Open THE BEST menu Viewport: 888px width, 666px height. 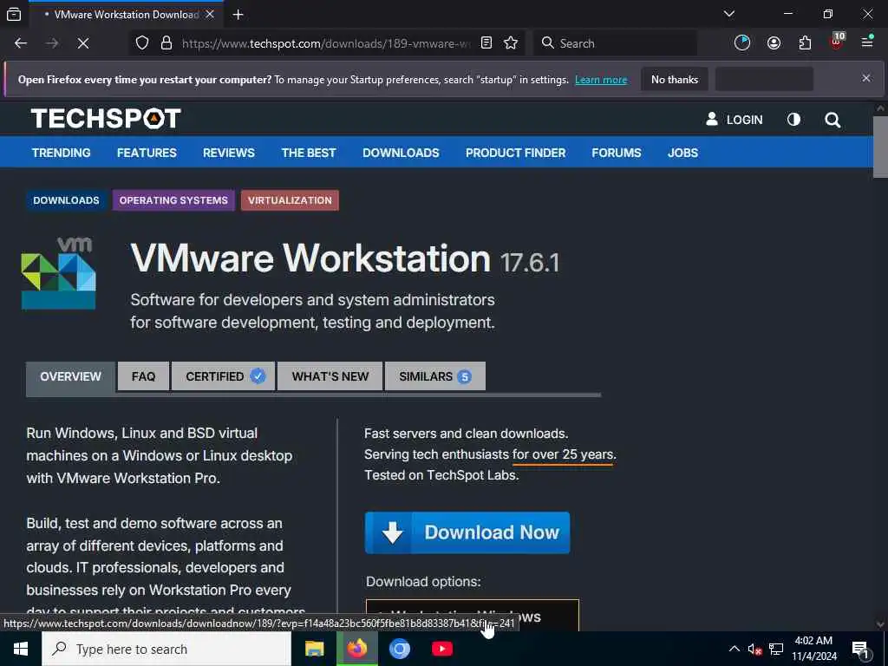click(x=309, y=153)
